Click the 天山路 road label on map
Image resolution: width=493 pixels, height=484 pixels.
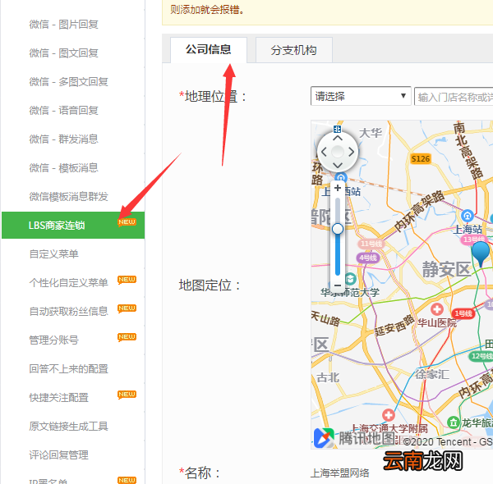325,318
